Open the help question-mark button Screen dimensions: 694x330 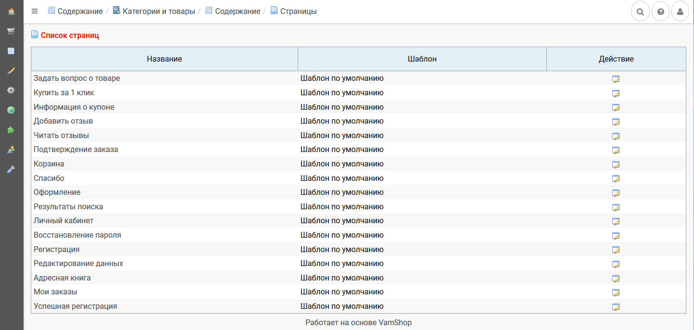tap(661, 12)
